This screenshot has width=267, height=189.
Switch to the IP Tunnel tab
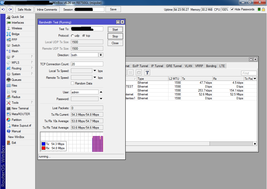[x=157, y=66]
